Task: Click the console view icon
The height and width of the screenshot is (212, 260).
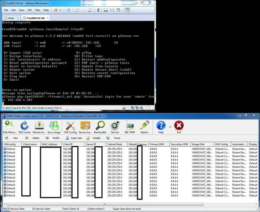Action: pos(127,10)
